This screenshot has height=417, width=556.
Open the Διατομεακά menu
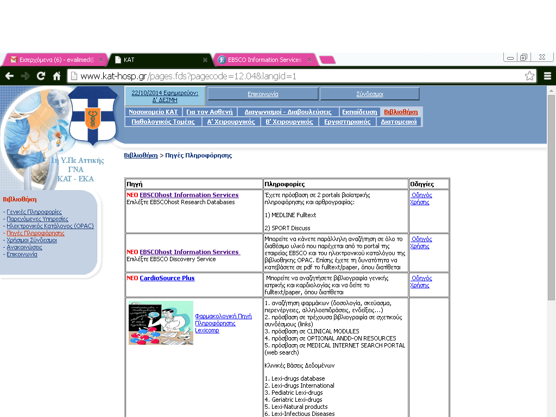click(399, 122)
